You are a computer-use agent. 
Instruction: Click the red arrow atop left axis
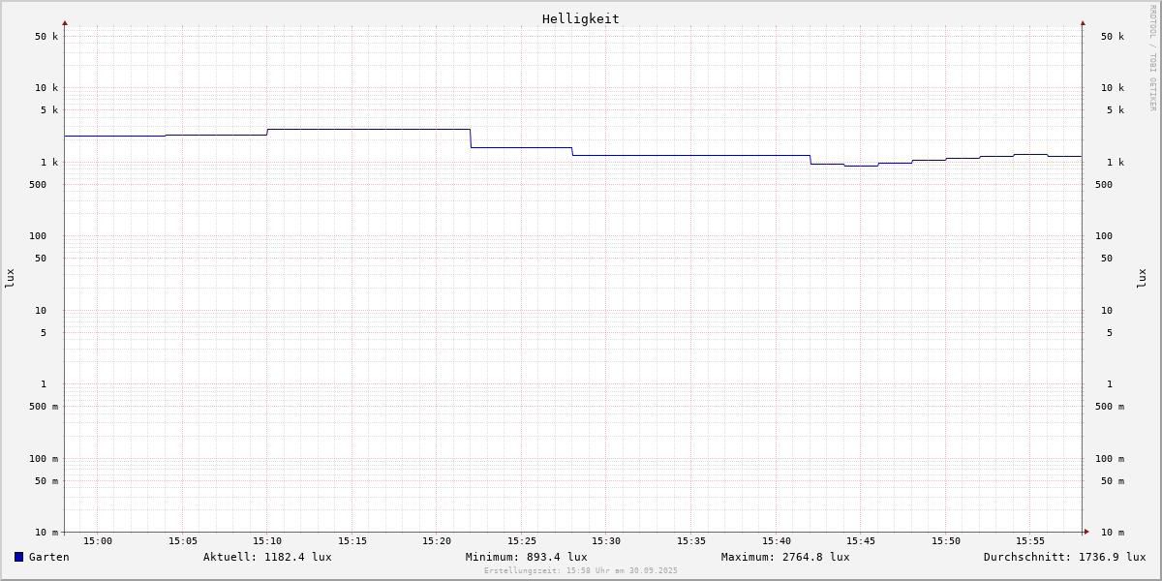pos(65,22)
